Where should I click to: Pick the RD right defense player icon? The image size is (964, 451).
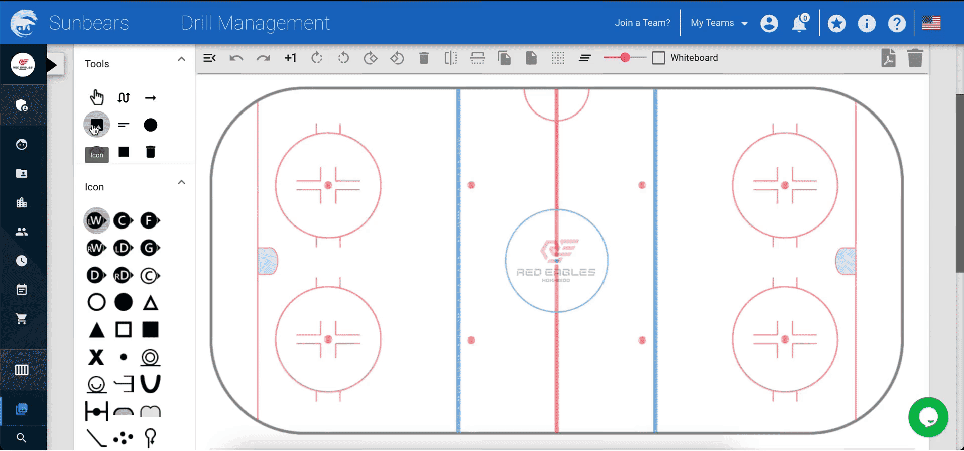123,275
